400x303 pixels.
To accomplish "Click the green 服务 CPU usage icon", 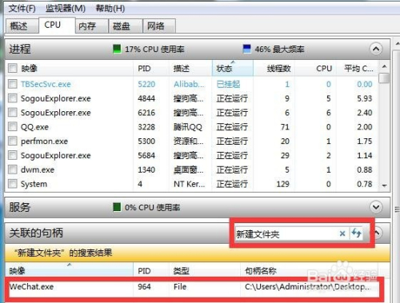I will click(x=117, y=207).
